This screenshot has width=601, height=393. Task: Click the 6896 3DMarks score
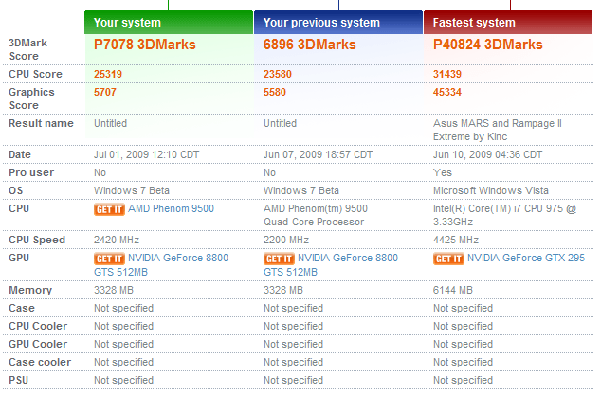(x=310, y=45)
